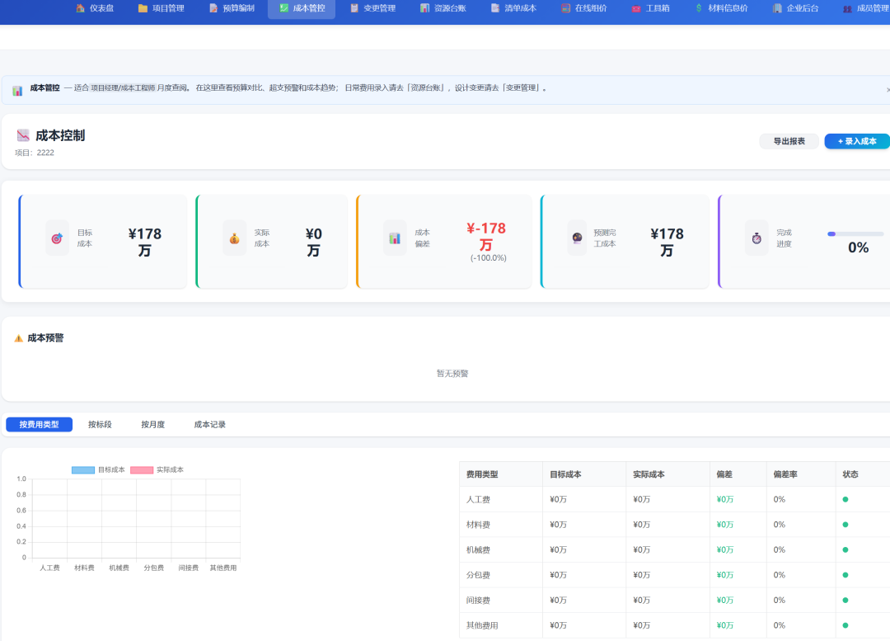Click the 完成进度 stopwatch icon

pyautogui.click(x=756, y=238)
